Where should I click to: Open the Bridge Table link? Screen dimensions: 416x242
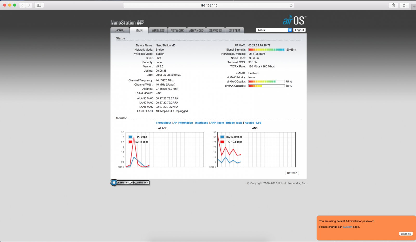234,123
